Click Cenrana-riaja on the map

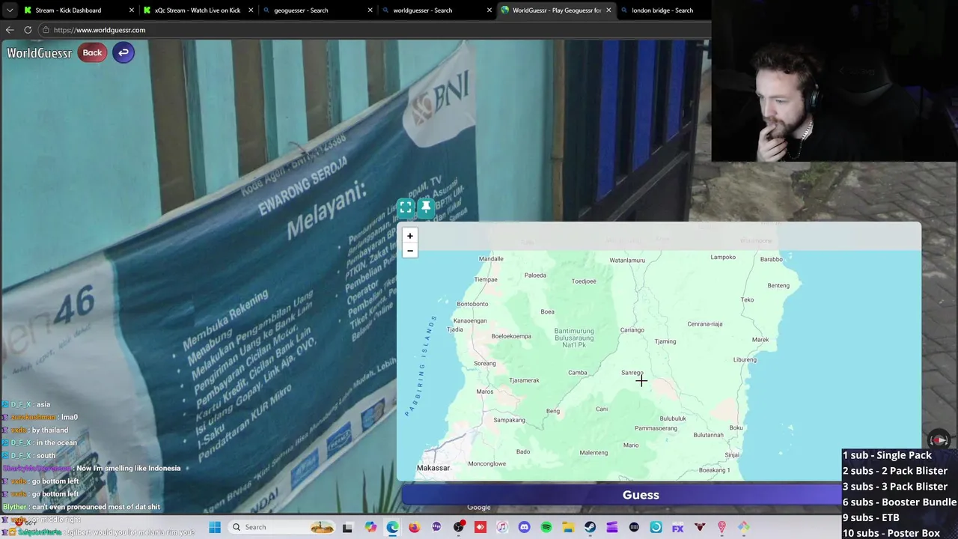[705, 324]
